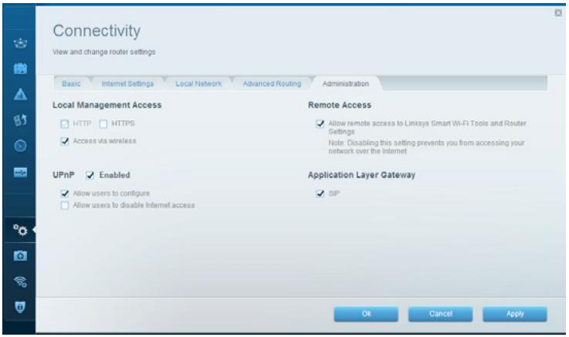Click the Local Management Access heading
The height and width of the screenshot is (337, 569).
(107, 105)
